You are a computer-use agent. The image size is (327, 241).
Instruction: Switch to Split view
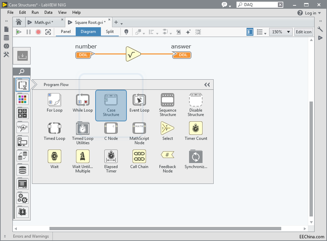click(x=110, y=32)
